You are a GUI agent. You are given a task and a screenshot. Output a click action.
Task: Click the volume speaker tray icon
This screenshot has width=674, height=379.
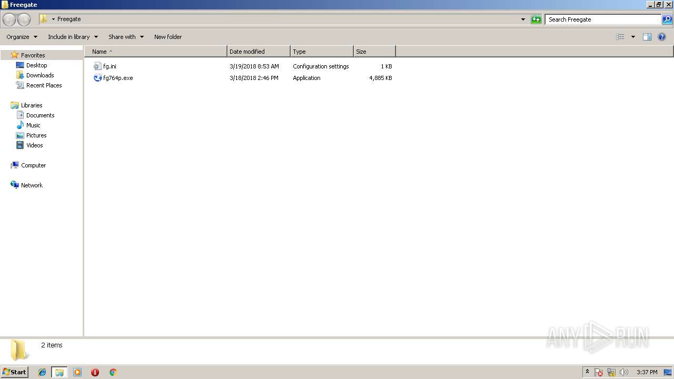(x=624, y=372)
